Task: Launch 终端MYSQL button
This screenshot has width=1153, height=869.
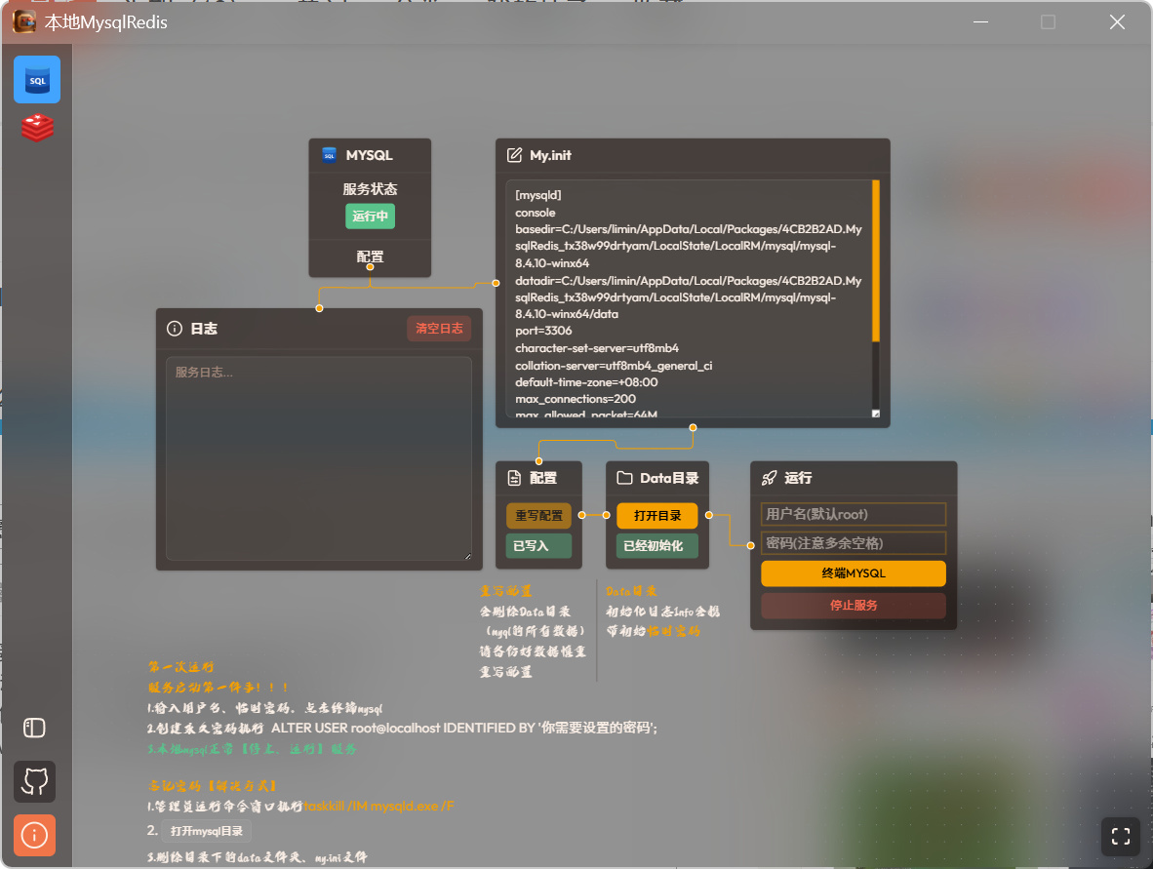Action: (853, 573)
